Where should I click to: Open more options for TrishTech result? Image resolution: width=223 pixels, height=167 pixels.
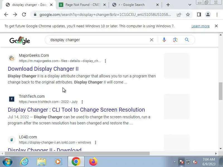coord(82,102)
